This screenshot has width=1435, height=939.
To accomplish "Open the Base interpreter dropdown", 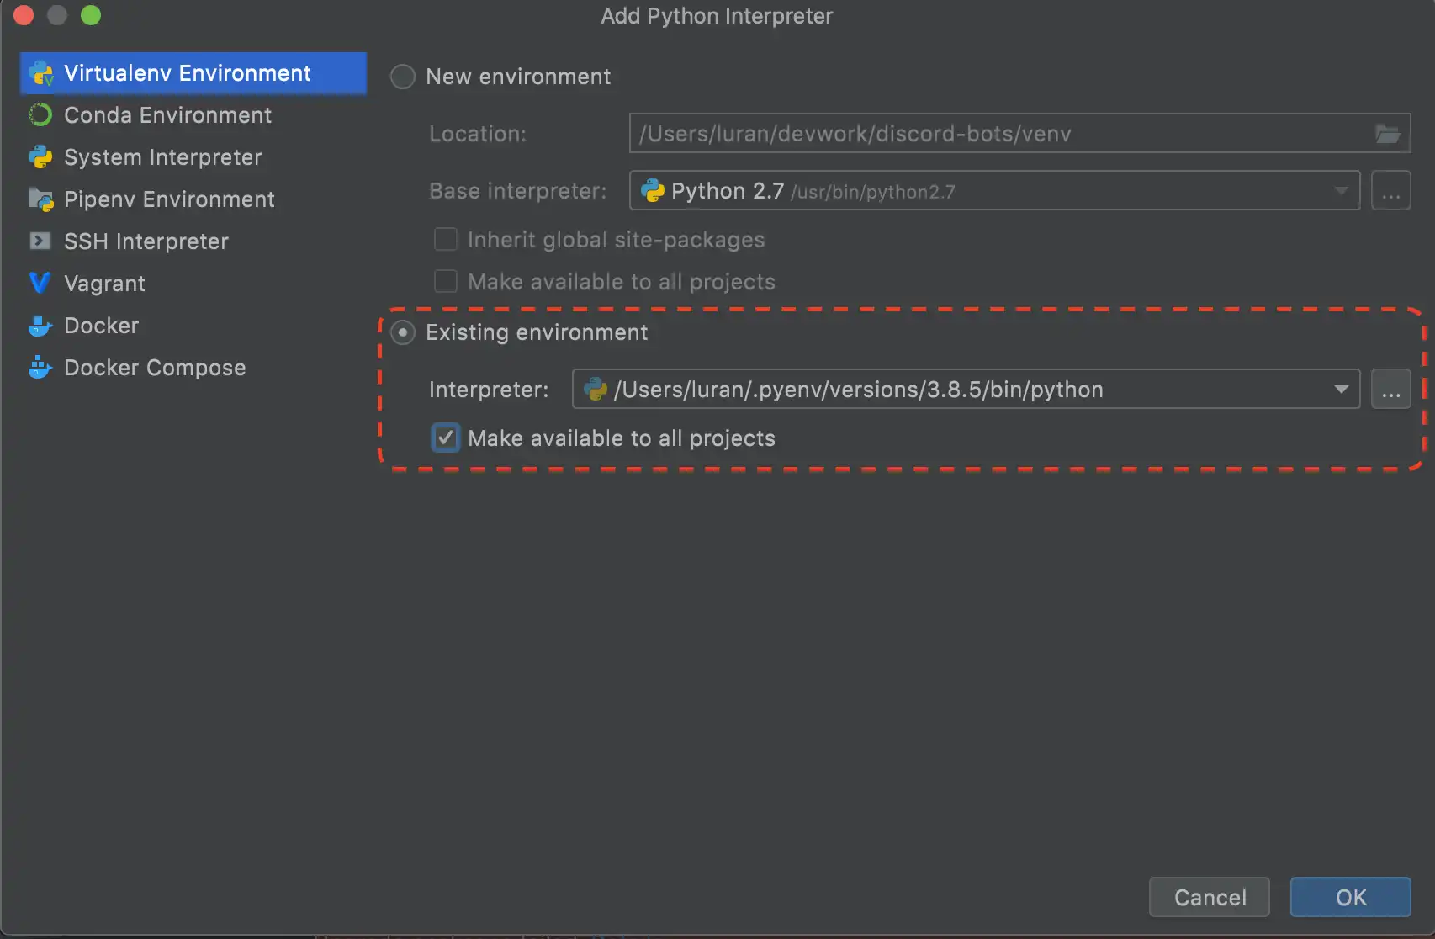I will click(x=1342, y=190).
